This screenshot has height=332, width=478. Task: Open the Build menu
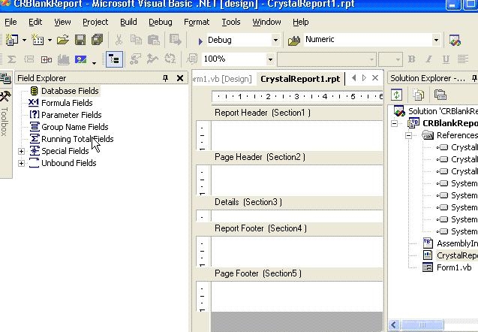(x=128, y=22)
